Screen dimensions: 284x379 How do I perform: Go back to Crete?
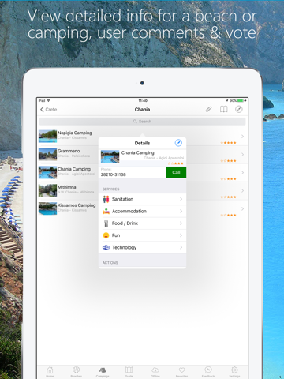point(49,110)
